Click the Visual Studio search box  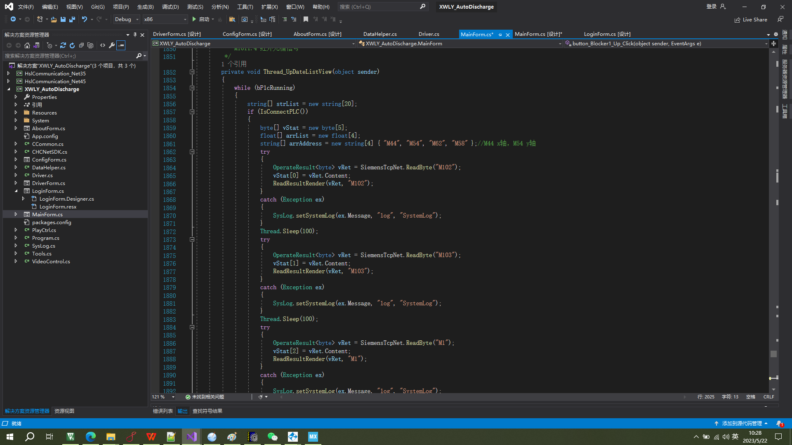[382, 7]
